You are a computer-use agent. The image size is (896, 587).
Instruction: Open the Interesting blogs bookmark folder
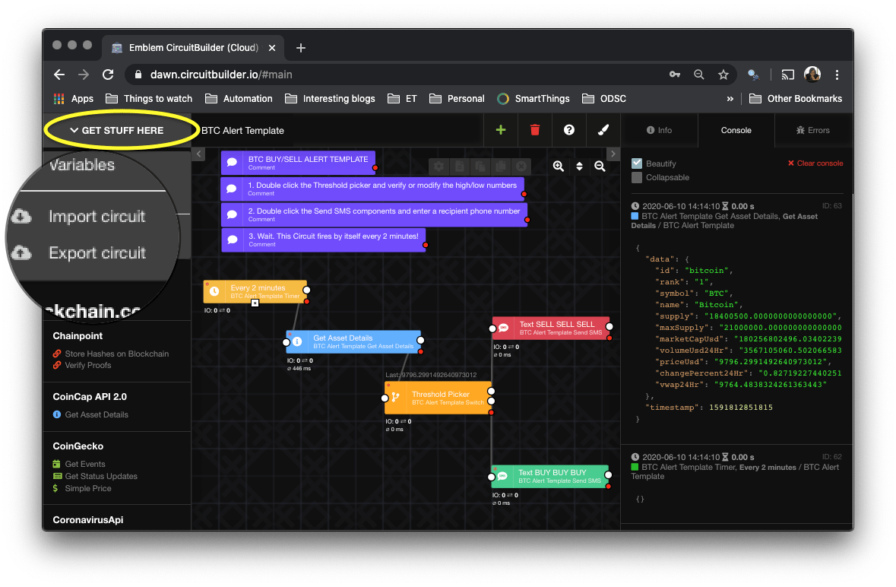click(x=330, y=99)
